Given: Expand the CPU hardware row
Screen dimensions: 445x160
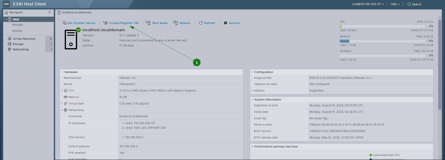Looking at the screenshot, I should click(62, 91).
